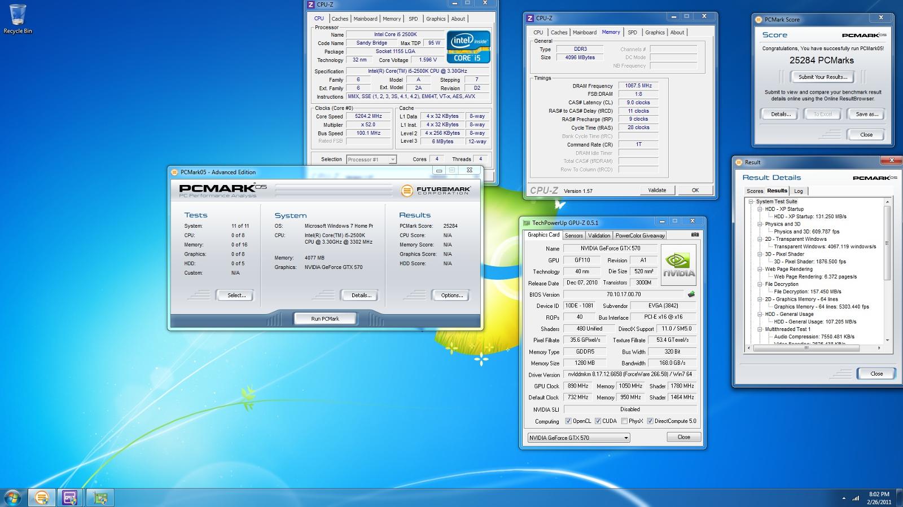Click the CPU-Z taskbar icon
903x507 pixels.
[x=69, y=497]
